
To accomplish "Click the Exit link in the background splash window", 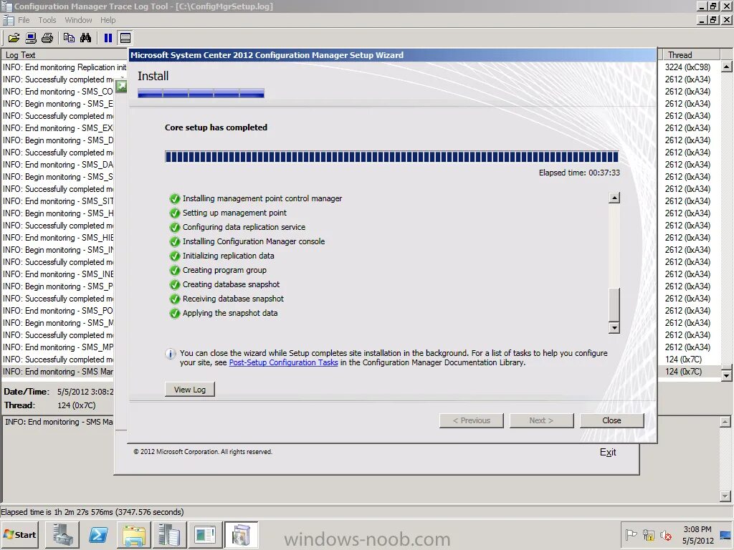I will click(608, 453).
